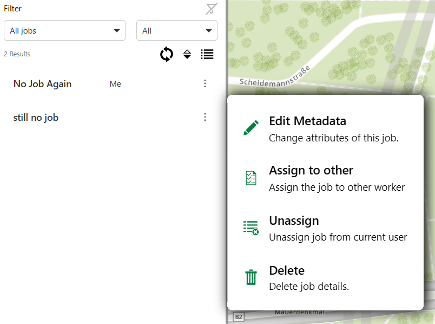Clear the active filter with the funnel icon
This screenshot has height=324, width=435.
click(x=211, y=9)
